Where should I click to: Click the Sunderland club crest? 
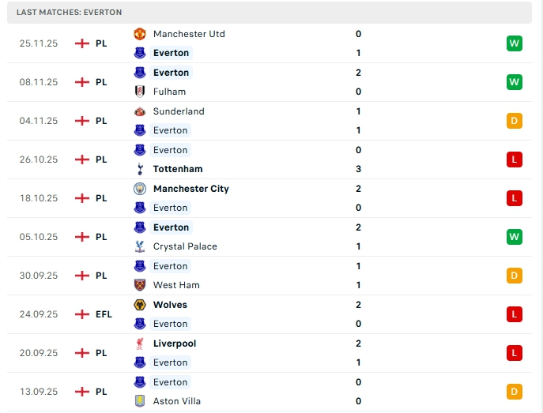[140, 111]
